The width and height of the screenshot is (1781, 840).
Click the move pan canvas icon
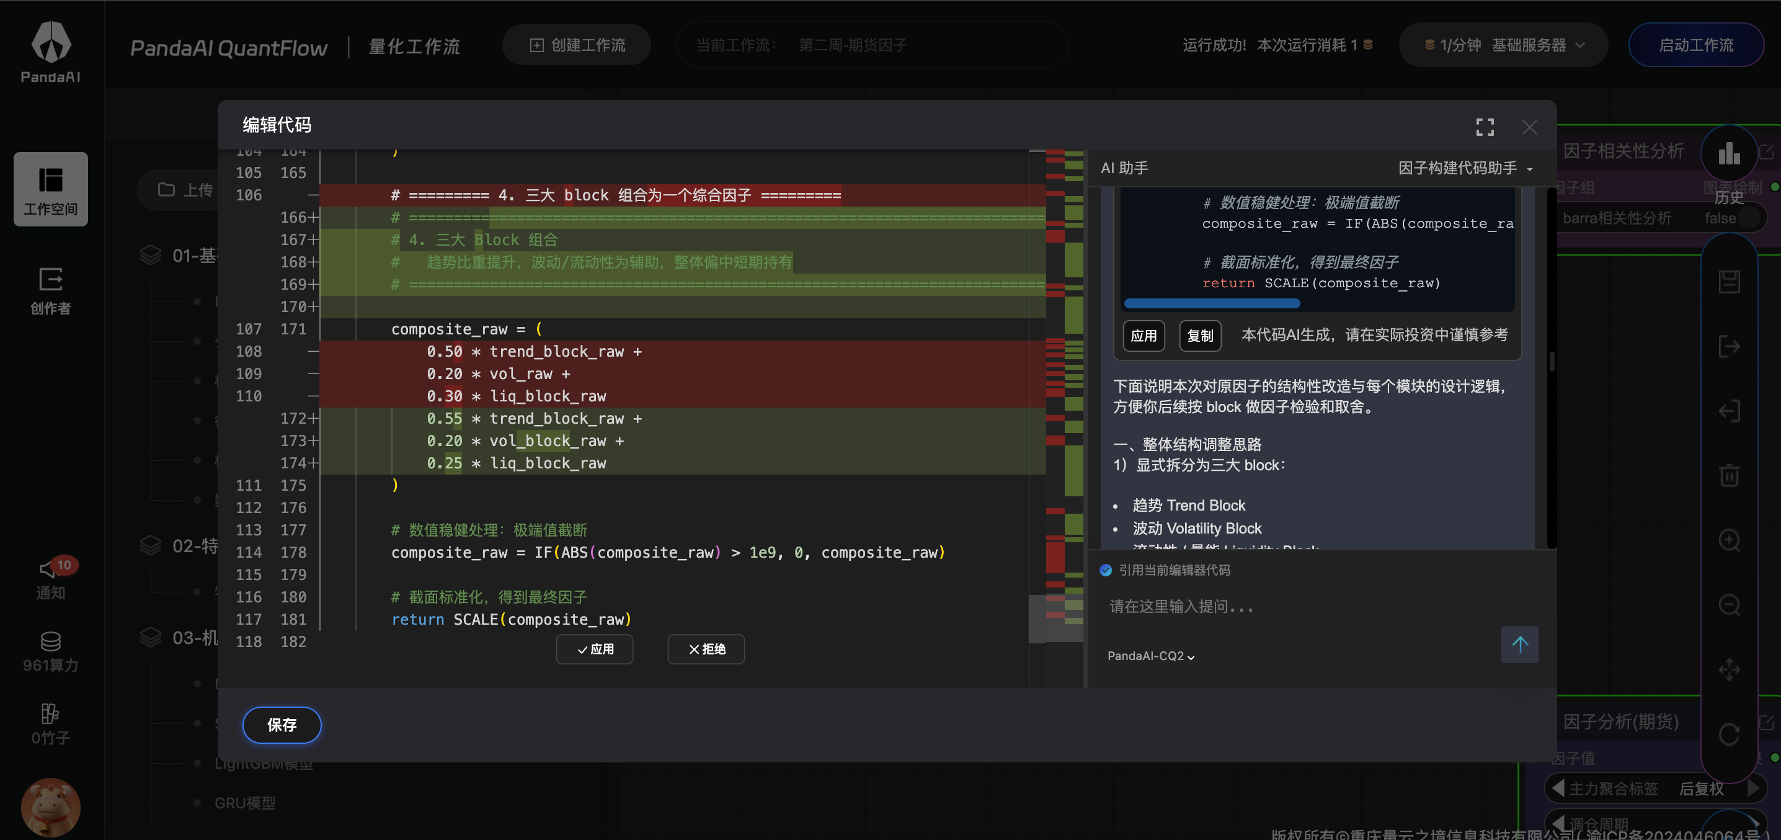(1728, 669)
